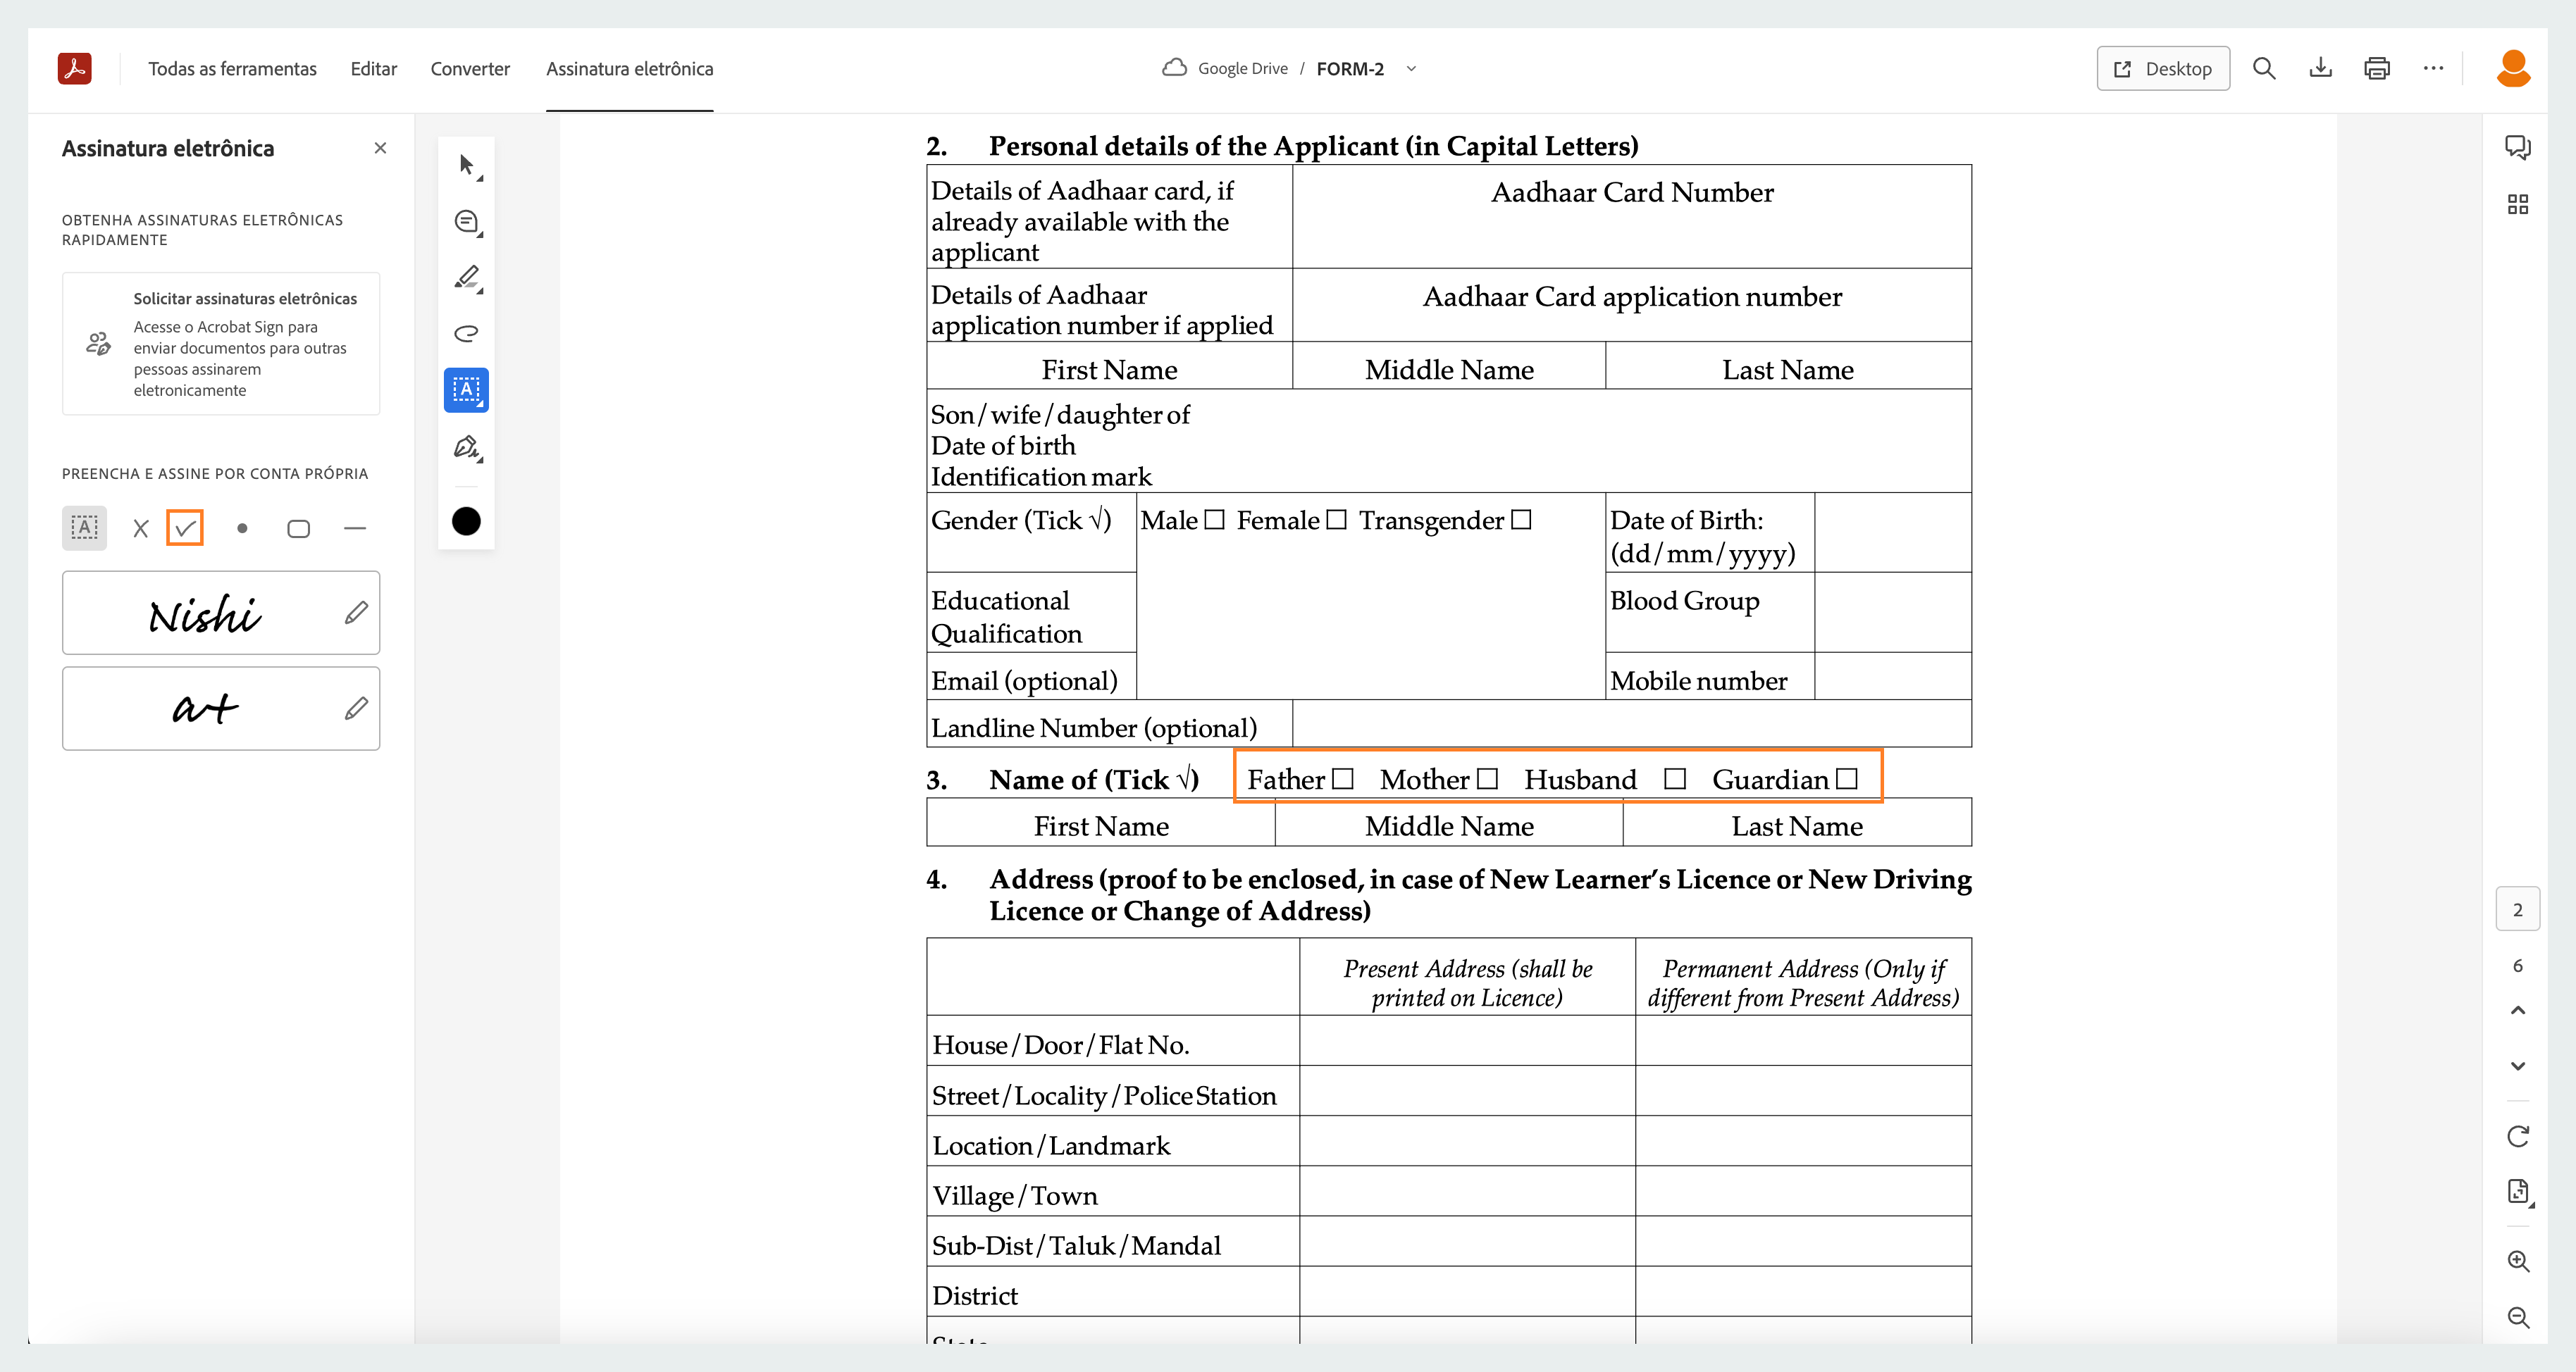Open the FORM-2 filename dropdown

[1411, 69]
